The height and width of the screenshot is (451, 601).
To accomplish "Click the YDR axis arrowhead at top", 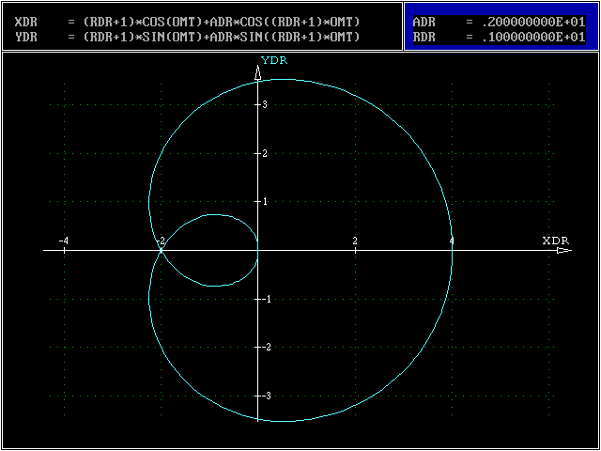I will pyautogui.click(x=258, y=73).
